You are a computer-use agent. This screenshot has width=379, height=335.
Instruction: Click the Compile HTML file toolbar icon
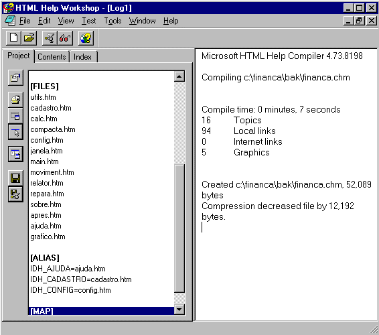[50, 38]
